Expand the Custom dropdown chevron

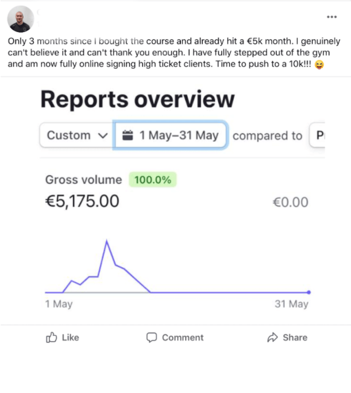(103, 136)
